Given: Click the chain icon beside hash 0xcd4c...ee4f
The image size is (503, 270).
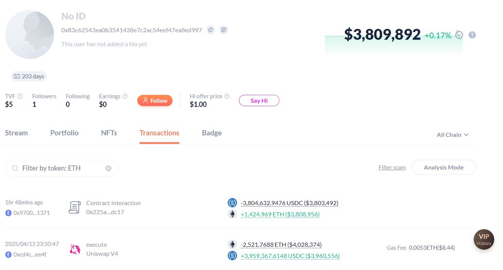Looking at the screenshot, I should (8, 254).
